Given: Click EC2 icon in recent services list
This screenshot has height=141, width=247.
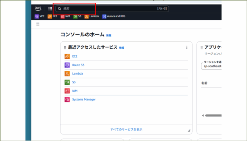Looking at the screenshot, I should pyautogui.click(x=67, y=56).
